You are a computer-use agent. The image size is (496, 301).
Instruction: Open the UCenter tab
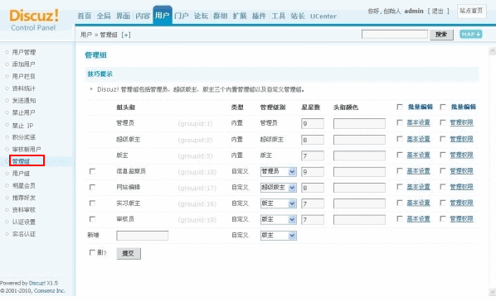click(x=323, y=16)
